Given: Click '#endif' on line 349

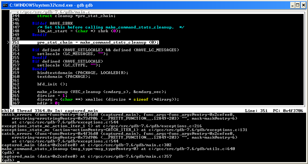Looking at the screenshot, I should pos(40,35).
